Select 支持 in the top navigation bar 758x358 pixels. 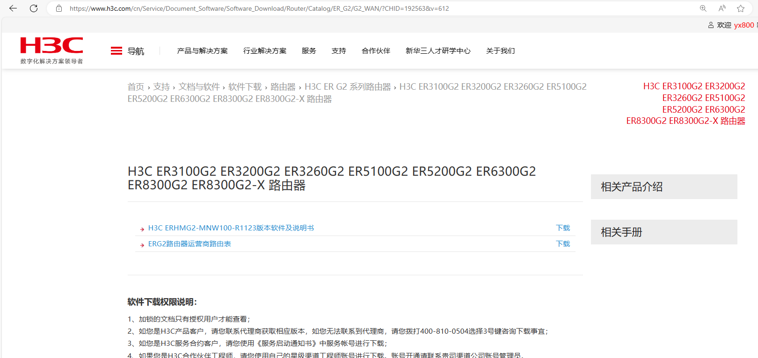click(x=339, y=51)
